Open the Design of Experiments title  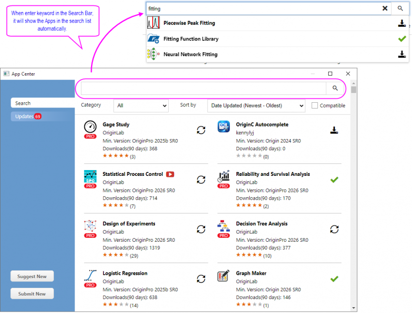tap(129, 224)
